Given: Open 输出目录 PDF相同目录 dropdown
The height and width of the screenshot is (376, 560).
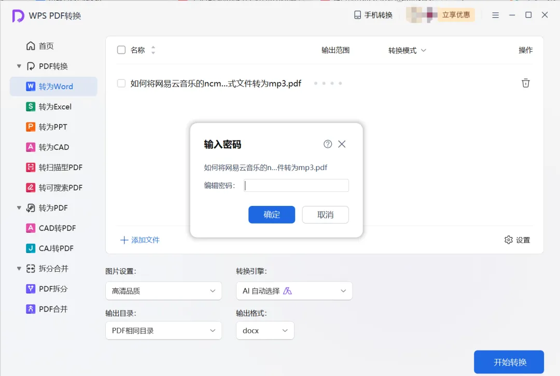Looking at the screenshot, I should point(163,331).
